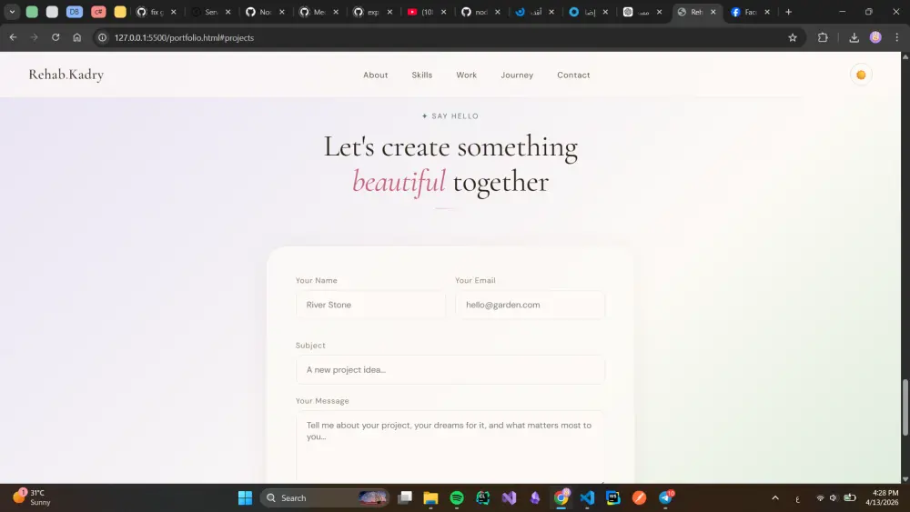Open Chrome from the taskbar
This screenshot has height=512, width=910.
pyautogui.click(x=561, y=497)
